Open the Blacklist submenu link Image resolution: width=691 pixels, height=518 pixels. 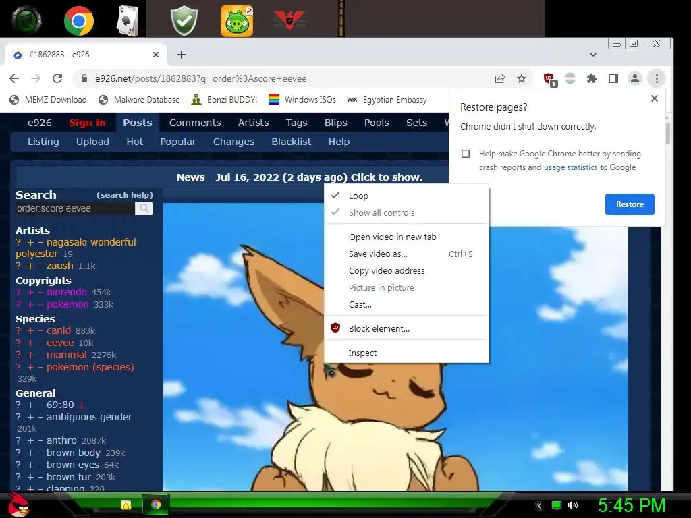pos(292,142)
